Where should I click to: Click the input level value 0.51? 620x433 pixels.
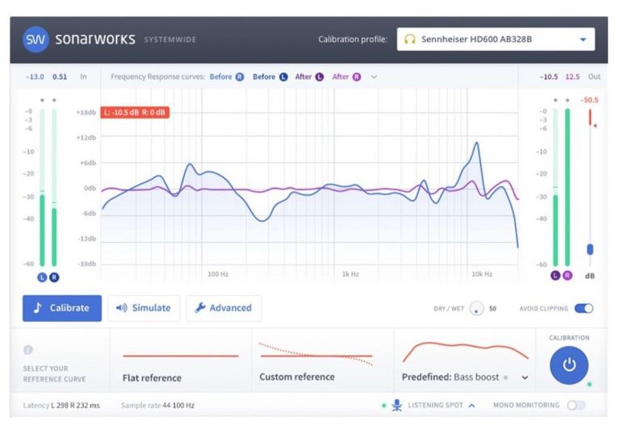pos(60,77)
